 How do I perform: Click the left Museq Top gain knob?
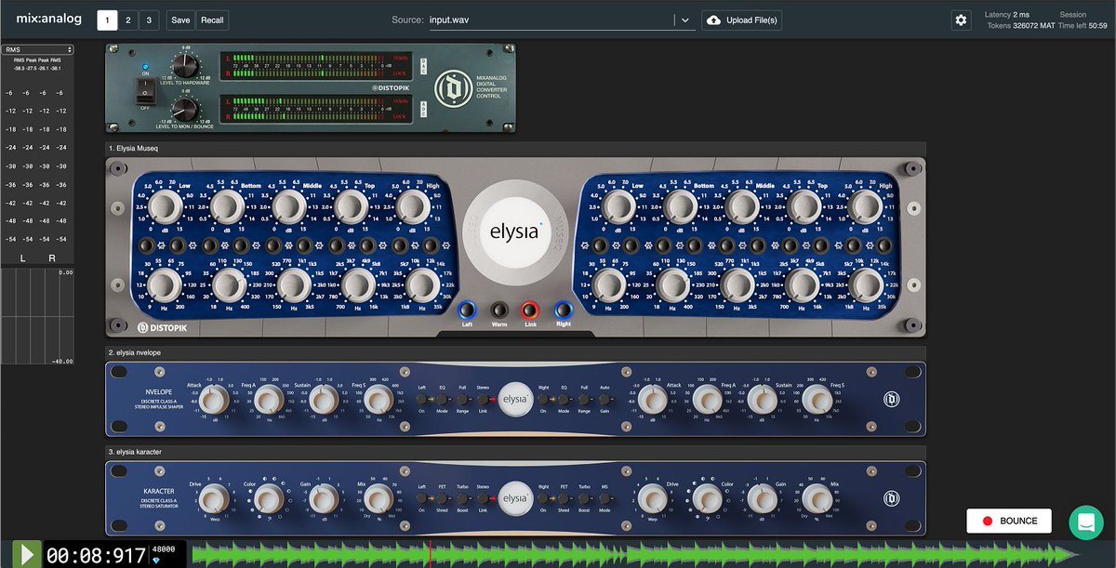click(x=351, y=206)
